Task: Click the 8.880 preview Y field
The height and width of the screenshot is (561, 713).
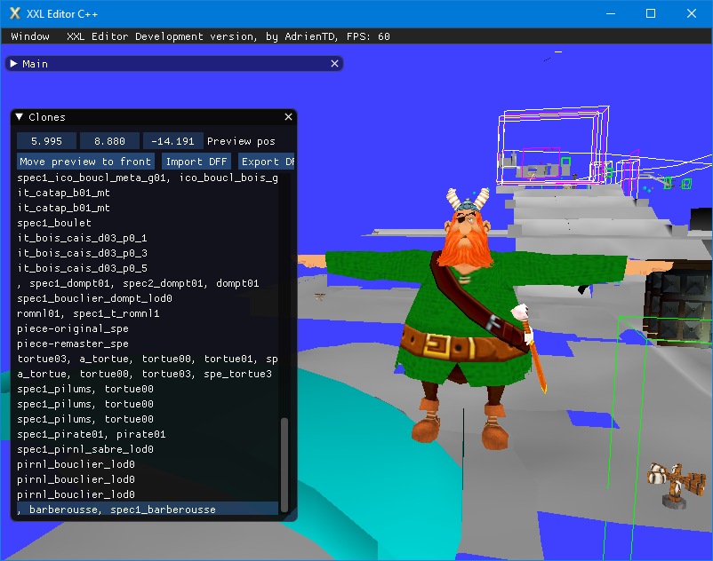Action: point(109,141)
